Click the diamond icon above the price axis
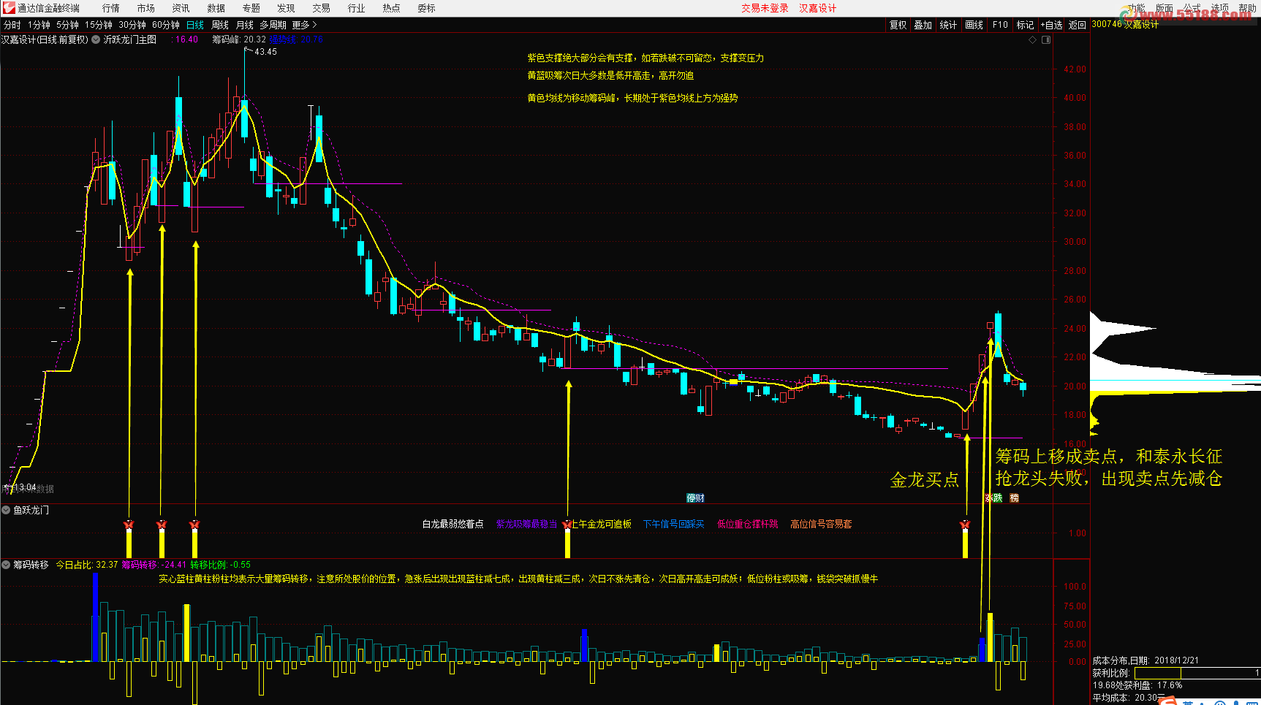 point(1033,39)
